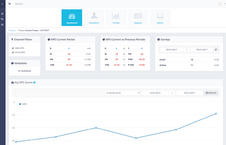Edit Surveys start date 05/01/2017
Image resolution: width=226 pixels, height=145 pixels.
click(x=172, y=50)
